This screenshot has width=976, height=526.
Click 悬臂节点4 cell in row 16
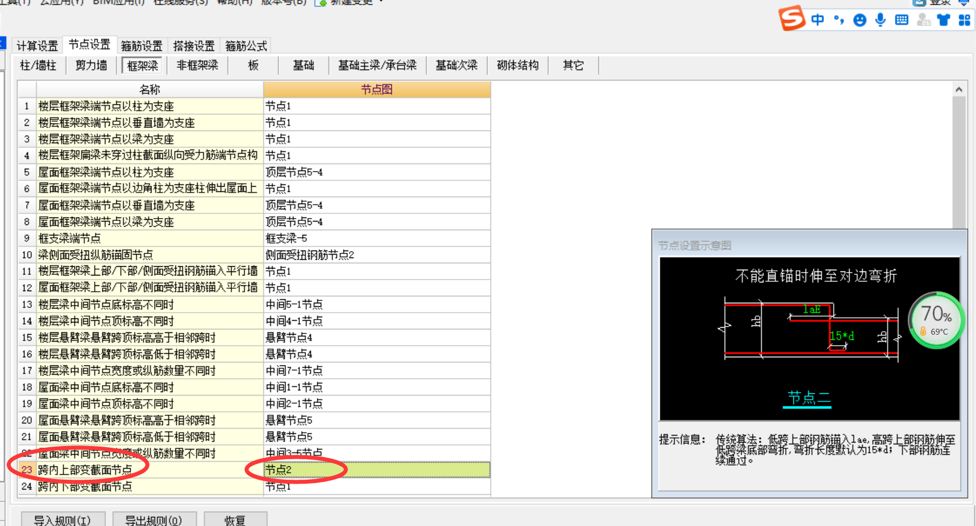[377, 354]
